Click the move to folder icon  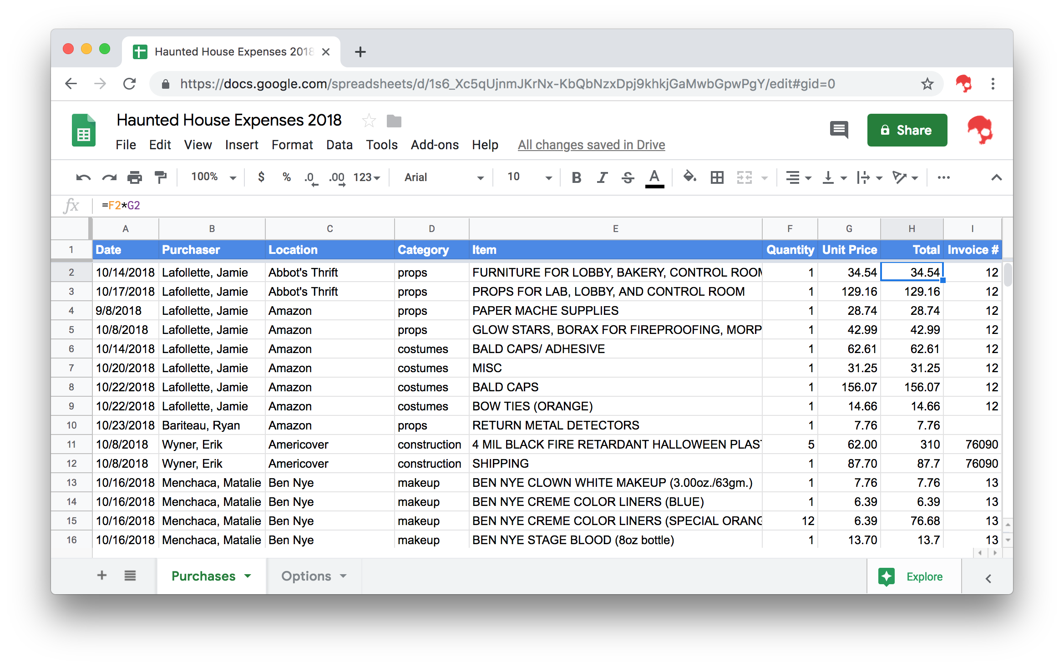pos(394,121)
